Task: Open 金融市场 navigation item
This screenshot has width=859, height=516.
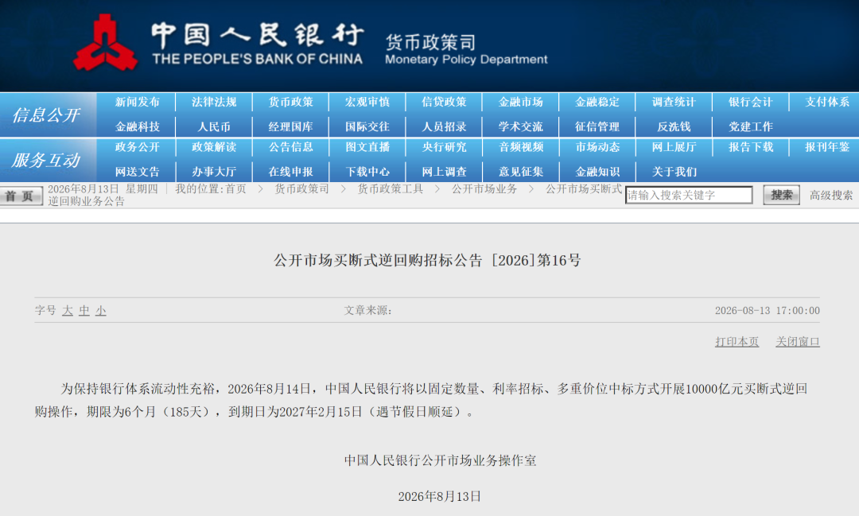Action: coord(520,102)
